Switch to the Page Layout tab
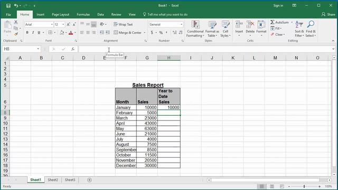Screen dimensions: 338x190 click(x=60, y=15)
